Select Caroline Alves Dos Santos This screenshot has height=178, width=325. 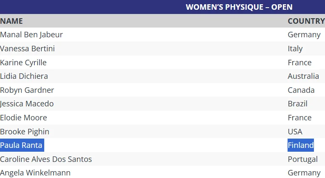click(x=46, y=159)
